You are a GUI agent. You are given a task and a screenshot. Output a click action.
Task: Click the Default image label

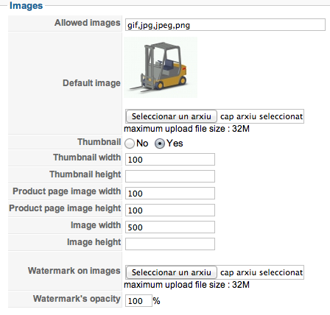91,83
